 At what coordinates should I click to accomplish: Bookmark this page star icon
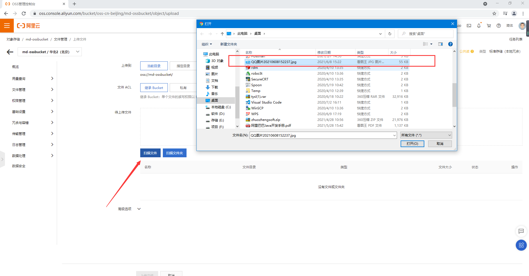point(494,13)
